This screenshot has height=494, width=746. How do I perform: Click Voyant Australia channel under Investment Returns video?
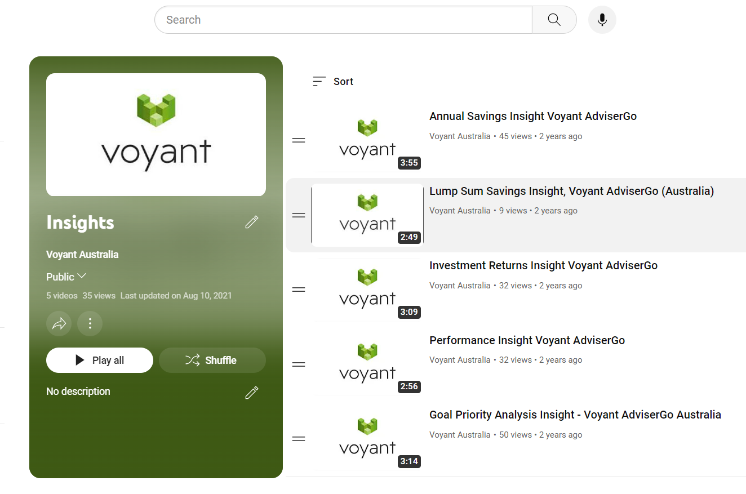point(460,286)
